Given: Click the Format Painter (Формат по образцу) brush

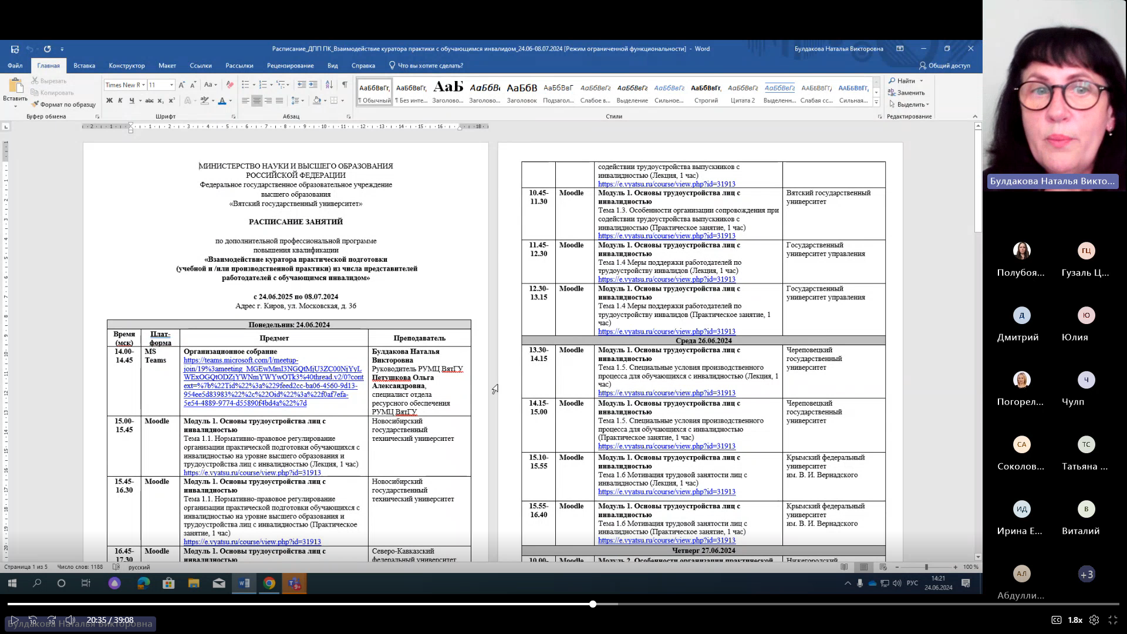Looking at the screenshot, I should click(x=63, y=104).
